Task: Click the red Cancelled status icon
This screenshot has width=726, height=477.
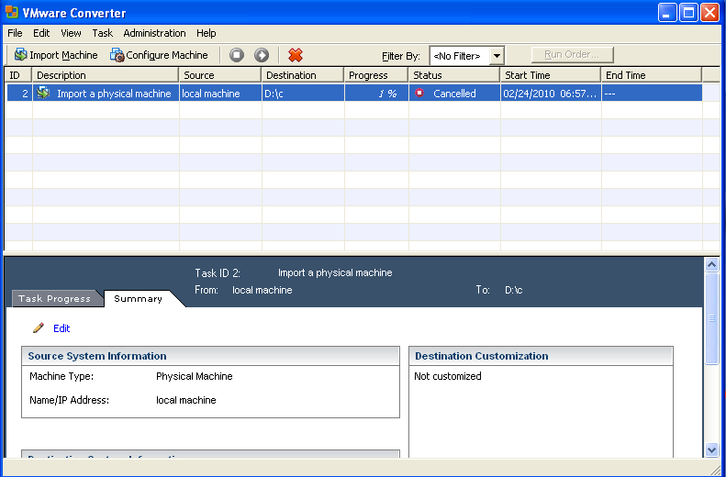Action: [x=419, y=93]
